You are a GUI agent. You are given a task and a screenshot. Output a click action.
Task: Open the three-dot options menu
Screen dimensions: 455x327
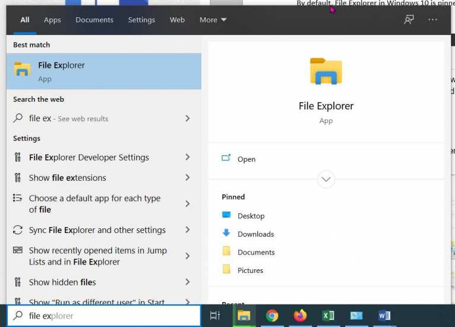click(x=432, y=20)
